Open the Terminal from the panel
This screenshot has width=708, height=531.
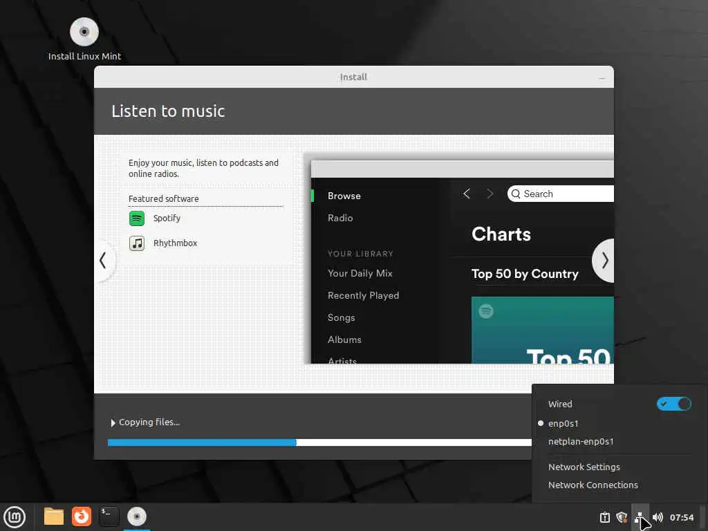click(x=109, y=516)
